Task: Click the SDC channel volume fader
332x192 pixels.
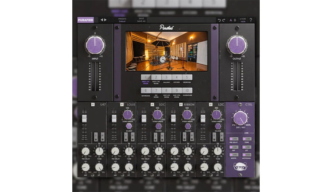Action: [x=144, y=119]
